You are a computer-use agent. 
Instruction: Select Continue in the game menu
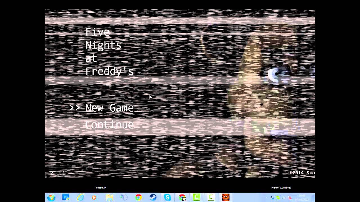pyautogui.click(x=109, y=125)
